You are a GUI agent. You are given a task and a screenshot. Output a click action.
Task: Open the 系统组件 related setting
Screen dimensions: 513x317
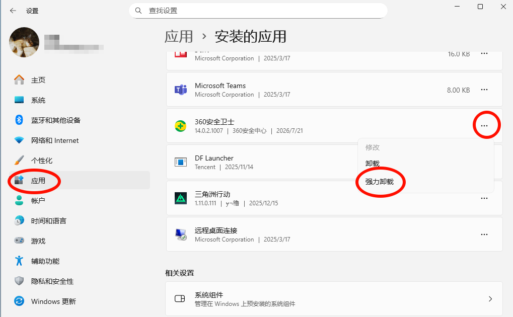pyautogui.click(x=334, y=299)
